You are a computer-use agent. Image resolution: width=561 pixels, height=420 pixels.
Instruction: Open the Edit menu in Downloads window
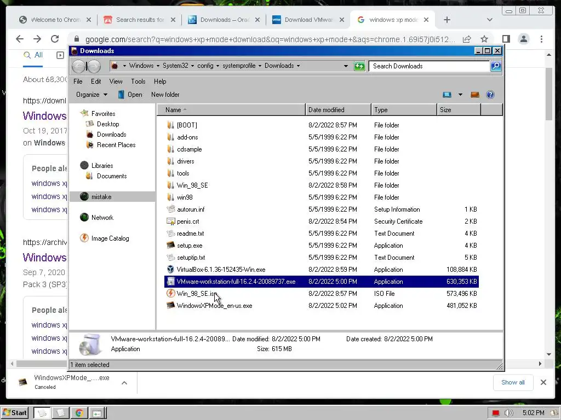(96, 81)
